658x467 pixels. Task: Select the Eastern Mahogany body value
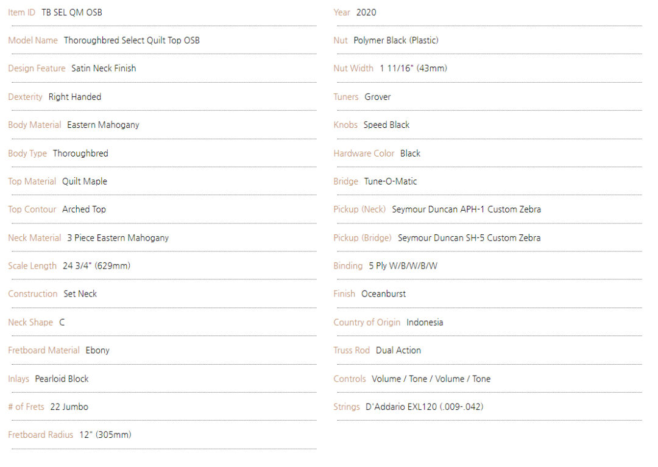pyautogui.click(x=103, y=125)
